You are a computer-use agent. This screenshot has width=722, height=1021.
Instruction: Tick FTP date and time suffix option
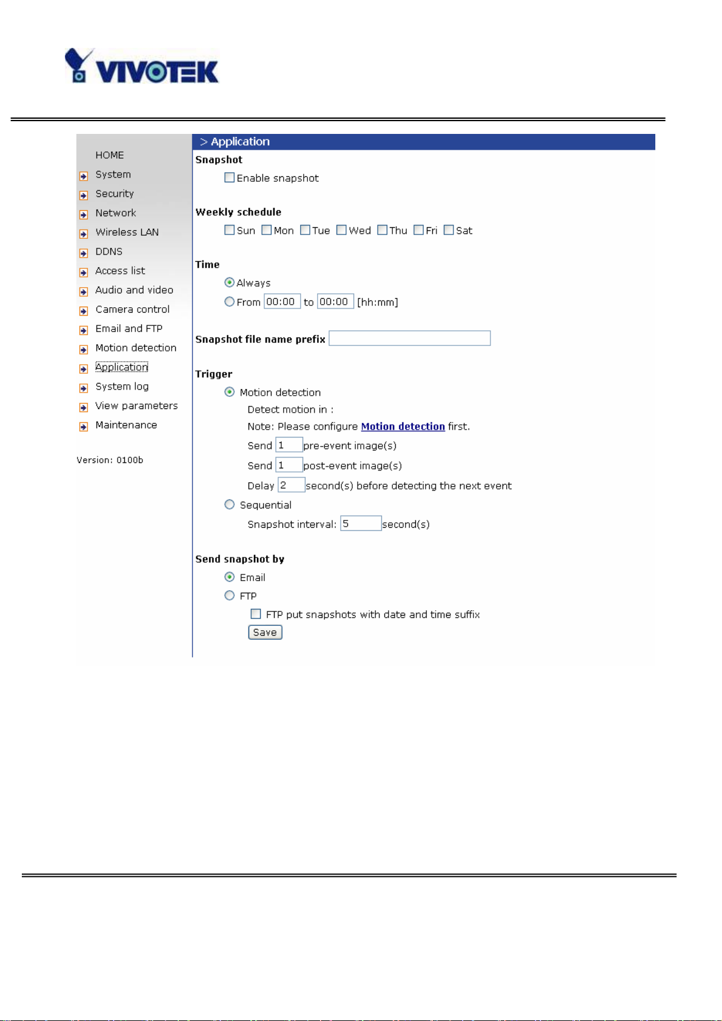256,614
